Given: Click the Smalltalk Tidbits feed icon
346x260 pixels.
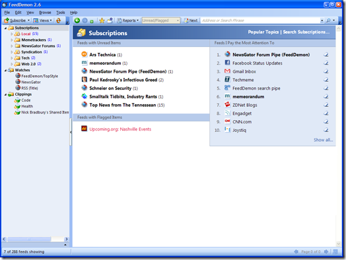Looking at the screenshot, I should pos(84,96).
